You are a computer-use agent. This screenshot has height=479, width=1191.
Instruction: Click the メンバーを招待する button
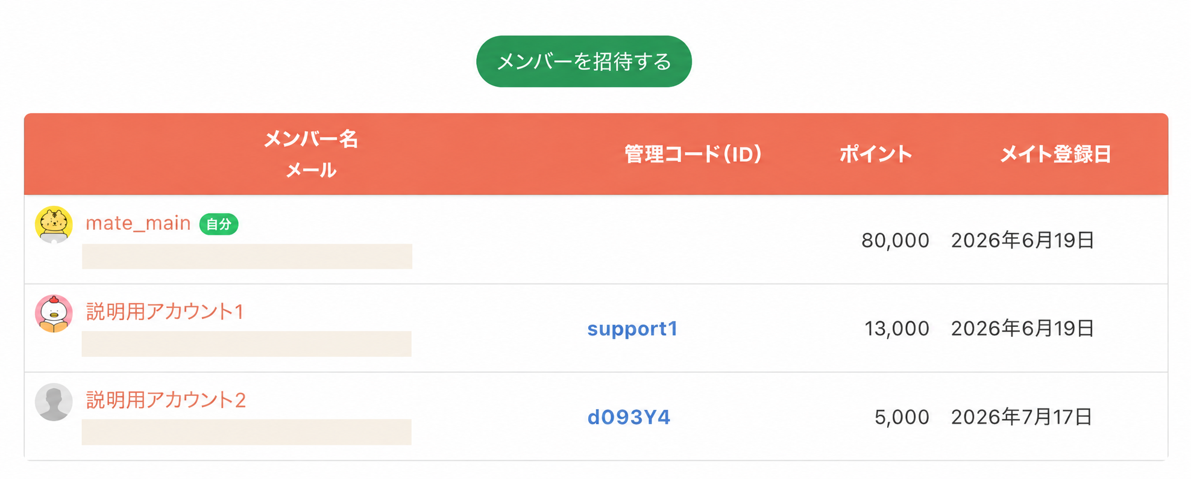point(583,61)
